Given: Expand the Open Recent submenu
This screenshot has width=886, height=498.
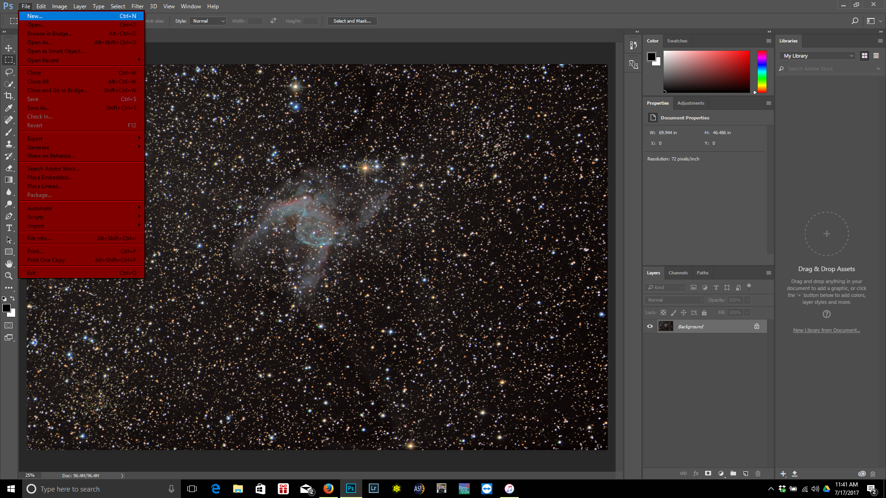Looking at the screenshot, I should [82, 60].
